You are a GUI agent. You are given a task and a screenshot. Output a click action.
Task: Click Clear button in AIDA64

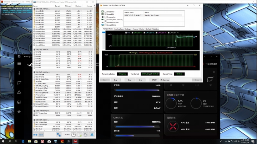tap(130, 80)
